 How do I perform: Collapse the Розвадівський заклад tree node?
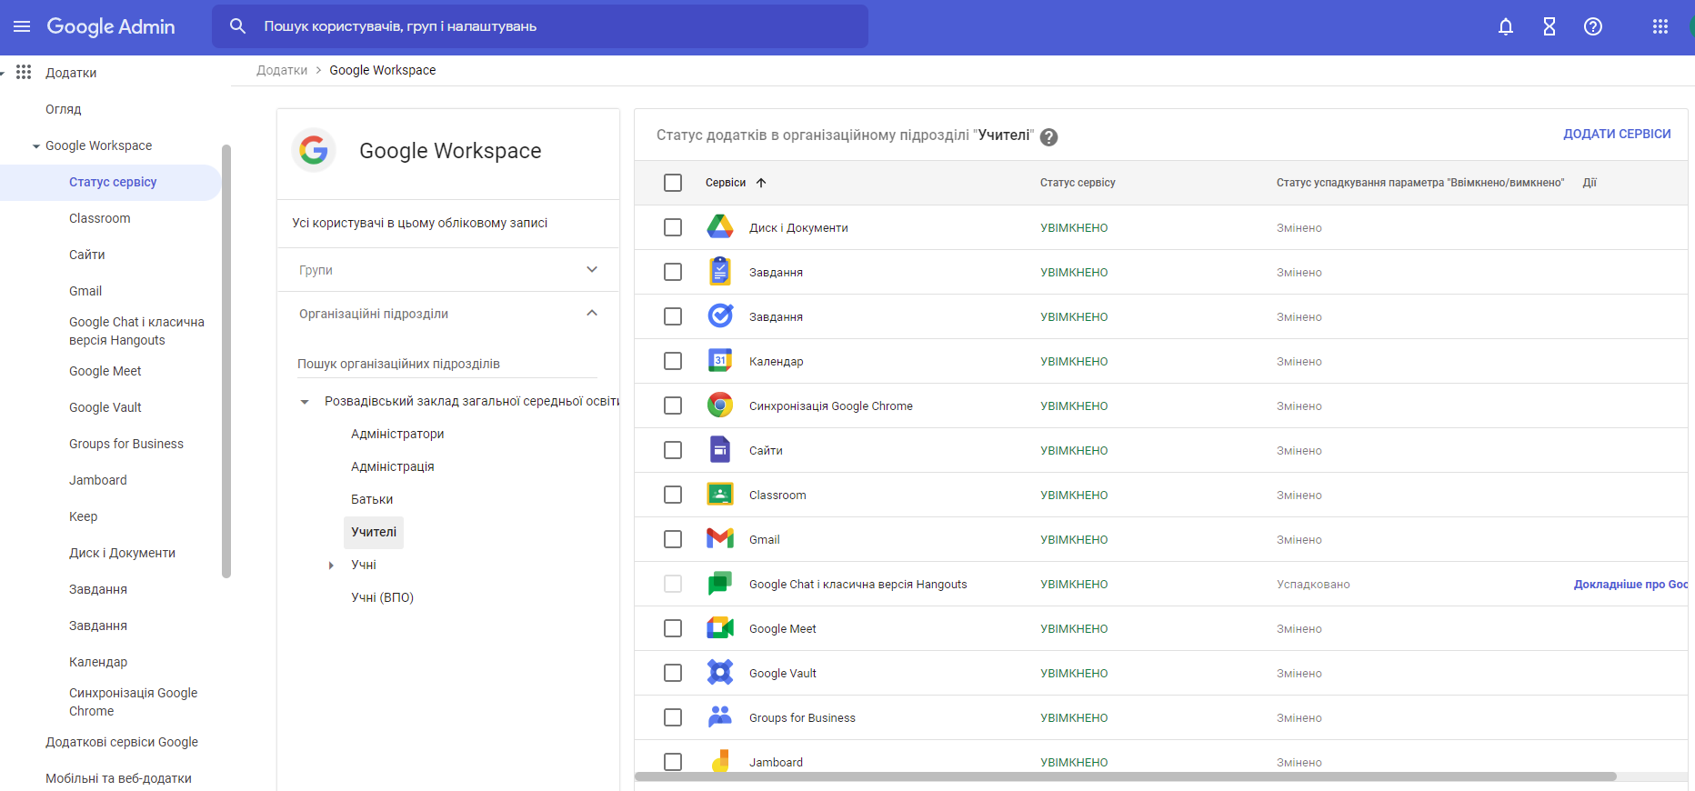tap(305, 402)
